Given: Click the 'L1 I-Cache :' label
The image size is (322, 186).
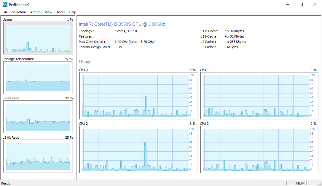Looking at the screenshot, I should coord(209,36).
